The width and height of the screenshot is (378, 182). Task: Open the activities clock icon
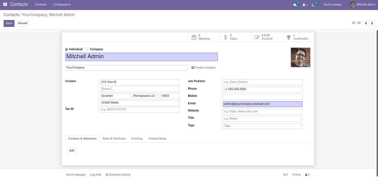[x=313, y=5]
